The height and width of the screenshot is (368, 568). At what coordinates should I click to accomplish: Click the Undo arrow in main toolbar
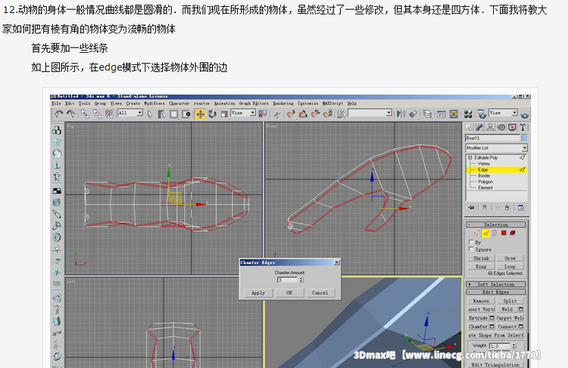(58, 114)
